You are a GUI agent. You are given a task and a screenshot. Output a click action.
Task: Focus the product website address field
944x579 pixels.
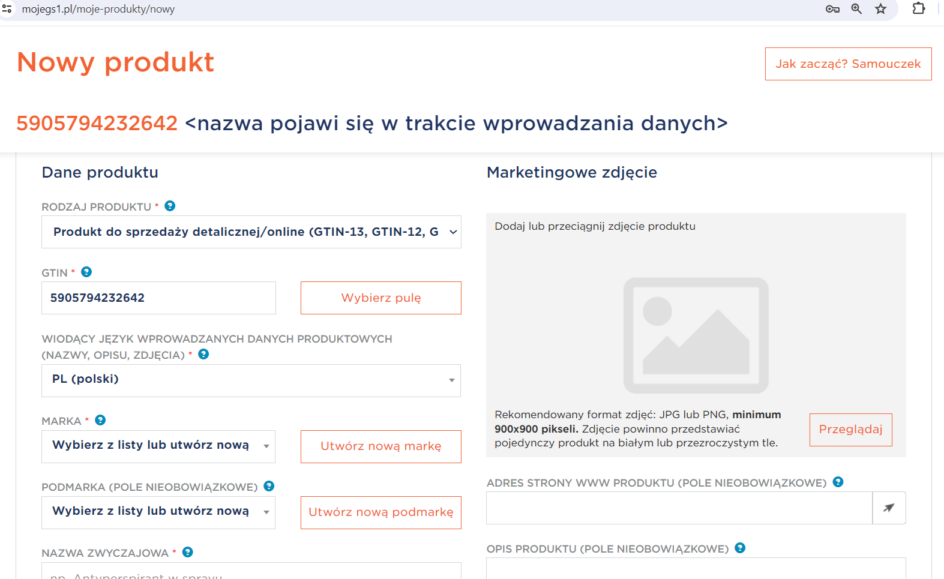tap(679, 508)
